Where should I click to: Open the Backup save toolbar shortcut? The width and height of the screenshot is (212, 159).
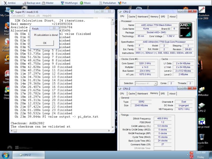32,3
